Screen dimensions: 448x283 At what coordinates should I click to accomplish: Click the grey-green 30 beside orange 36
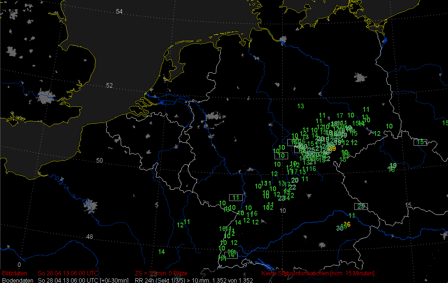point(339,228)
